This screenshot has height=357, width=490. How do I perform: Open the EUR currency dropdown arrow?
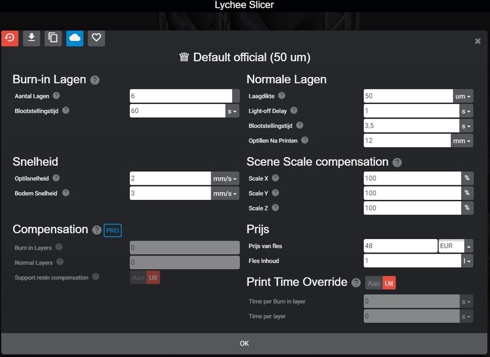(x=469, y=246)
